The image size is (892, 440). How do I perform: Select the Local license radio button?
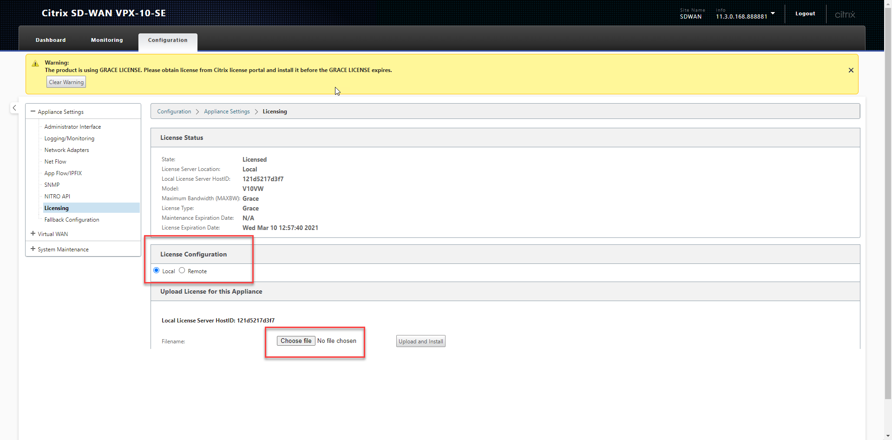coord(157,270)
